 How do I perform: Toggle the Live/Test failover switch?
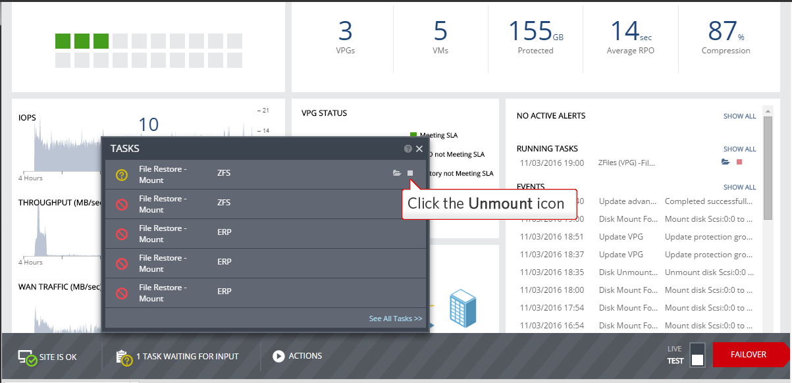coord(697,354)
